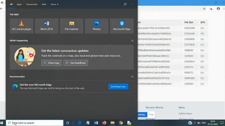This screenshot has width=225, height=126.
Task: Open File Explorer tile in Top apps
Action: tap(72, 26)
